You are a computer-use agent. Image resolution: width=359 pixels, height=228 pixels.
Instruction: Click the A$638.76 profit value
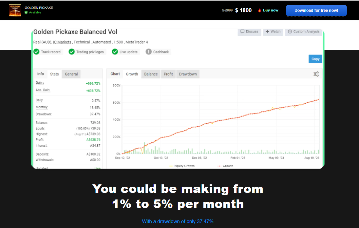pyautogui.click(x=93, y=140)
